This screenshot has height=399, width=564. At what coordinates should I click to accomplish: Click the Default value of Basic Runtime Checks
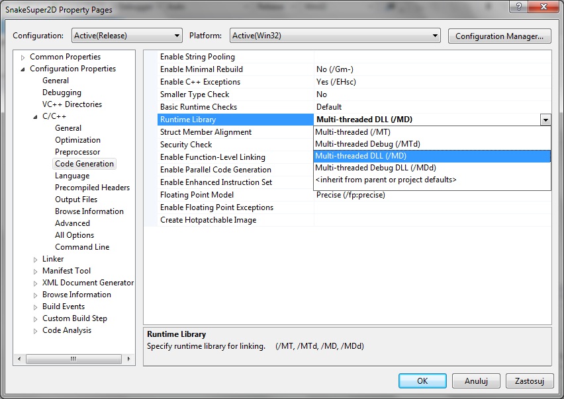[433, 107]
